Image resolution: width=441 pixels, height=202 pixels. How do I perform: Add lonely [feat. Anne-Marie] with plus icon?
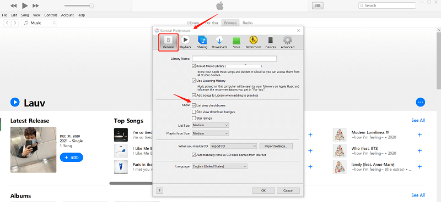420,167
